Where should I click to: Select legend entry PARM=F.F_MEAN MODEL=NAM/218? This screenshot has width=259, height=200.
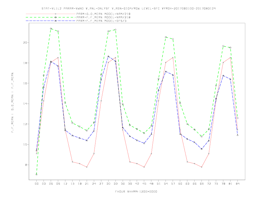pyautogui.click(x=103, y=17)
